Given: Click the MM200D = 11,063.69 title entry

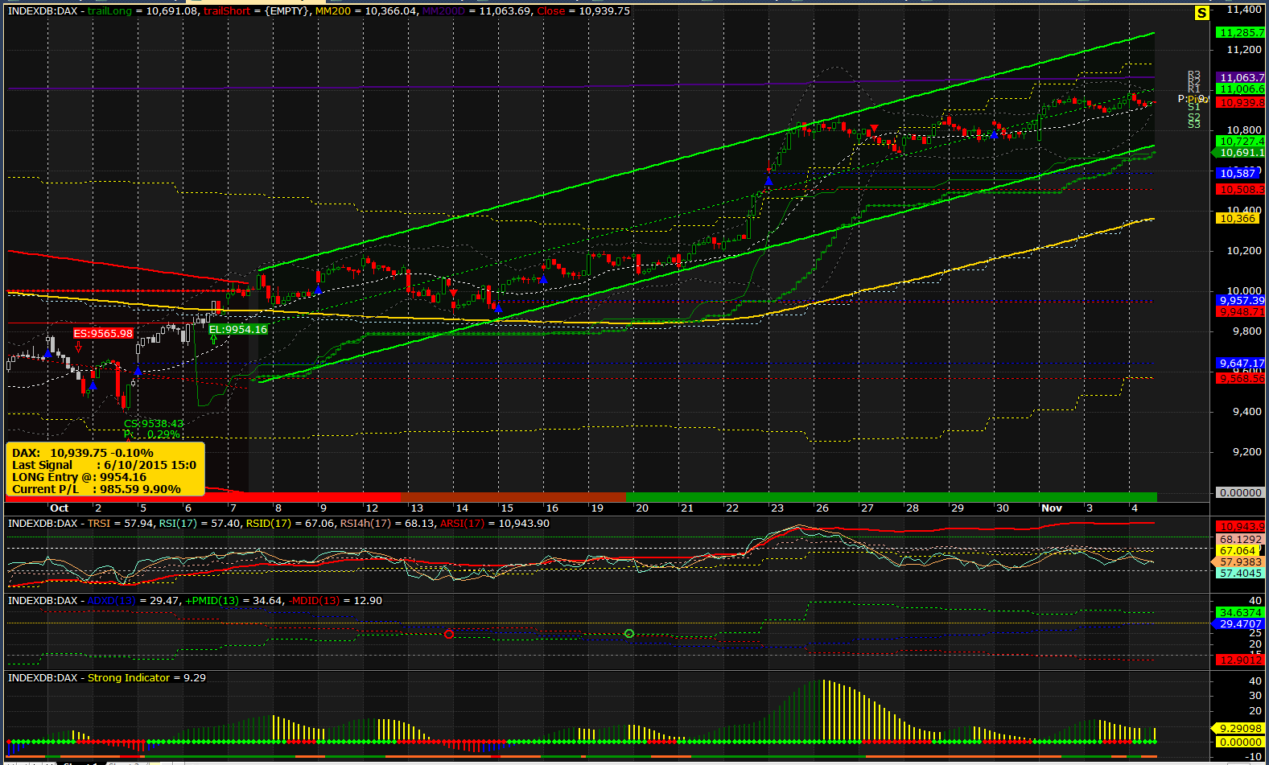Looking at the screenshot, I should coord(477,11).
